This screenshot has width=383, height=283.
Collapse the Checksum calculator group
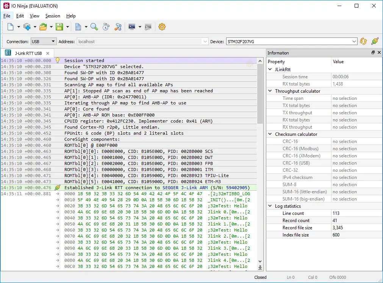point(270,134)
